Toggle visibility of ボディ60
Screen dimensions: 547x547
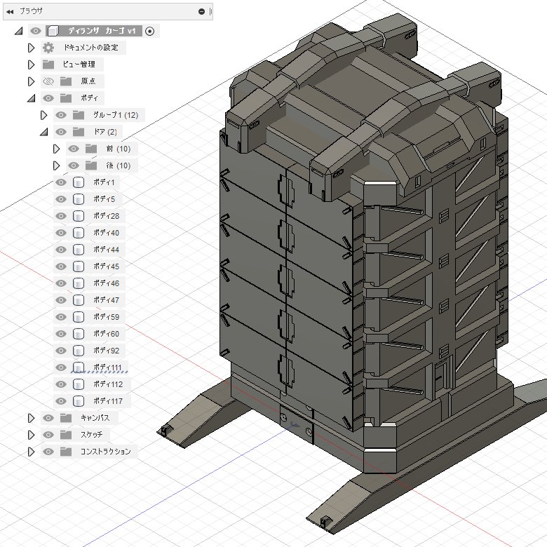[61, 334]
